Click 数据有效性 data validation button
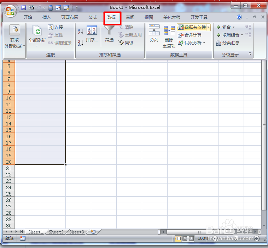268x248 pixels. click(192, 27)
